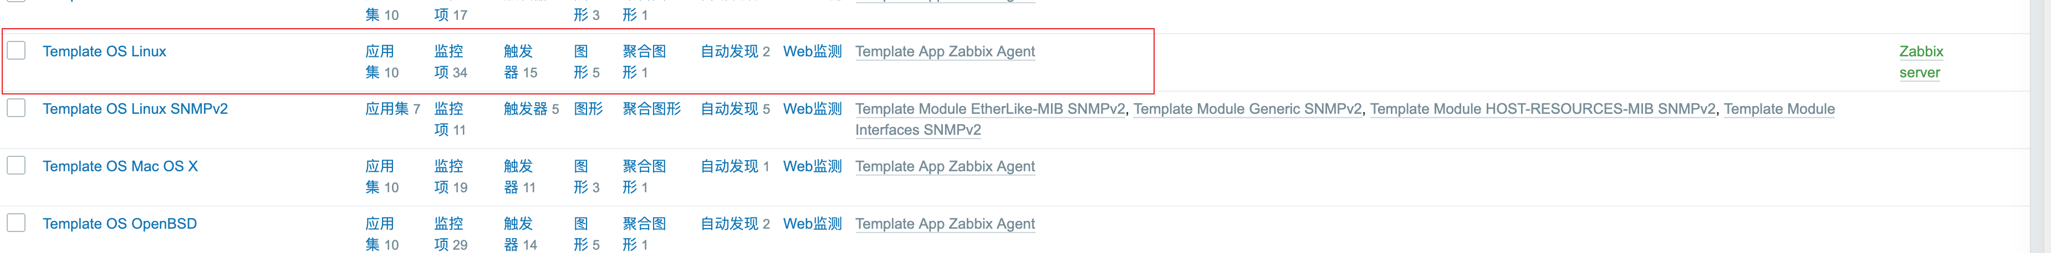Open Template Module HOST-RESOURCES-MIB SNMPv2 link
The image size is (2051, 253).
(x=1542, y=109)
